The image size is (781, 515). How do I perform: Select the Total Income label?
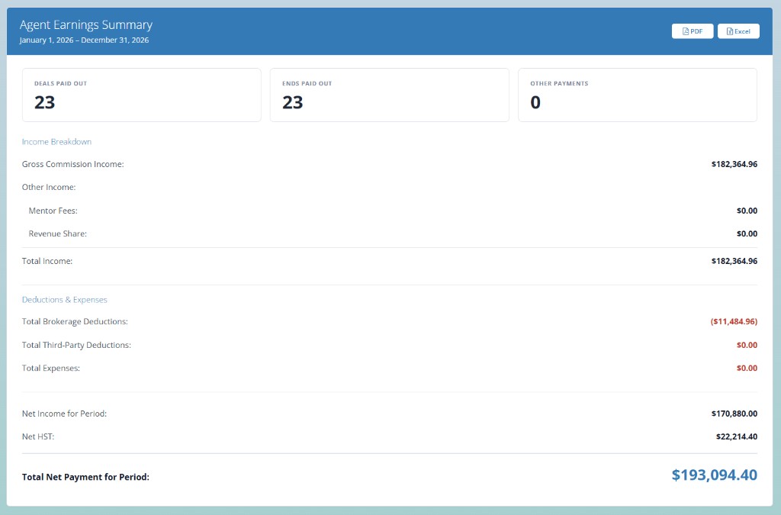tap(47, 260)
